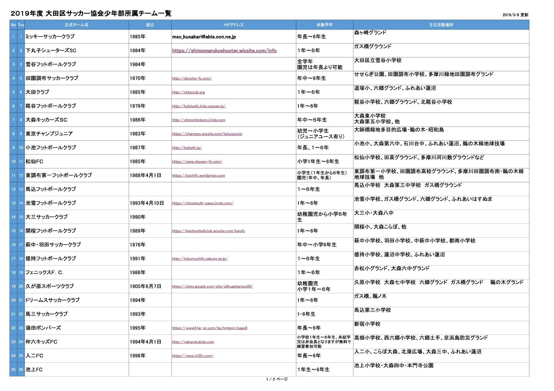Image resolution: width=554 pixels, height=391 pixels.
Task: Open the ohmorikickers.jimdo.com link
Action: pyautogui.click(x=199, y=120)
